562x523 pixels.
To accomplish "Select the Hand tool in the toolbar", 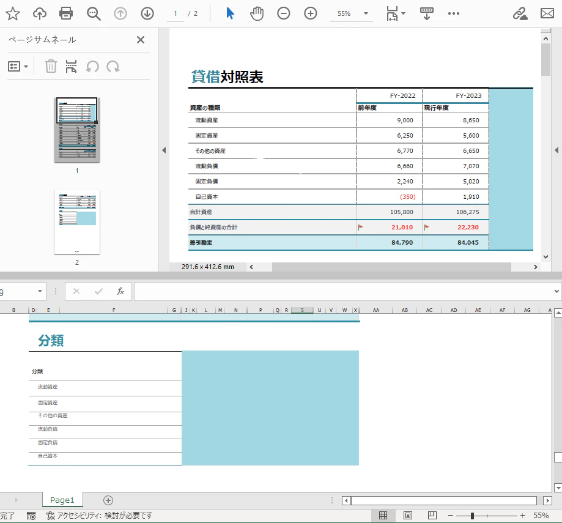I will coord(257,13).
